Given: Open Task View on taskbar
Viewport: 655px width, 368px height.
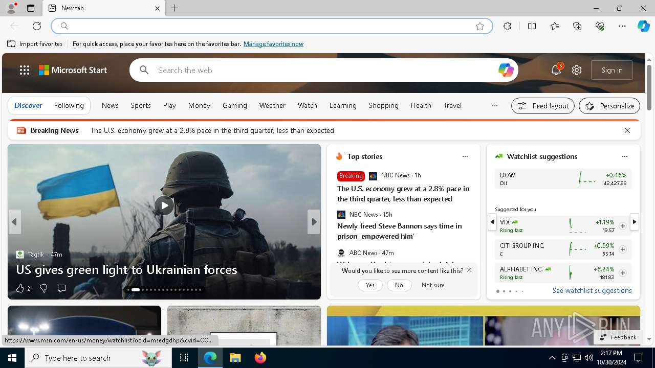Looking at the screenshot, I should coord(184,358).
